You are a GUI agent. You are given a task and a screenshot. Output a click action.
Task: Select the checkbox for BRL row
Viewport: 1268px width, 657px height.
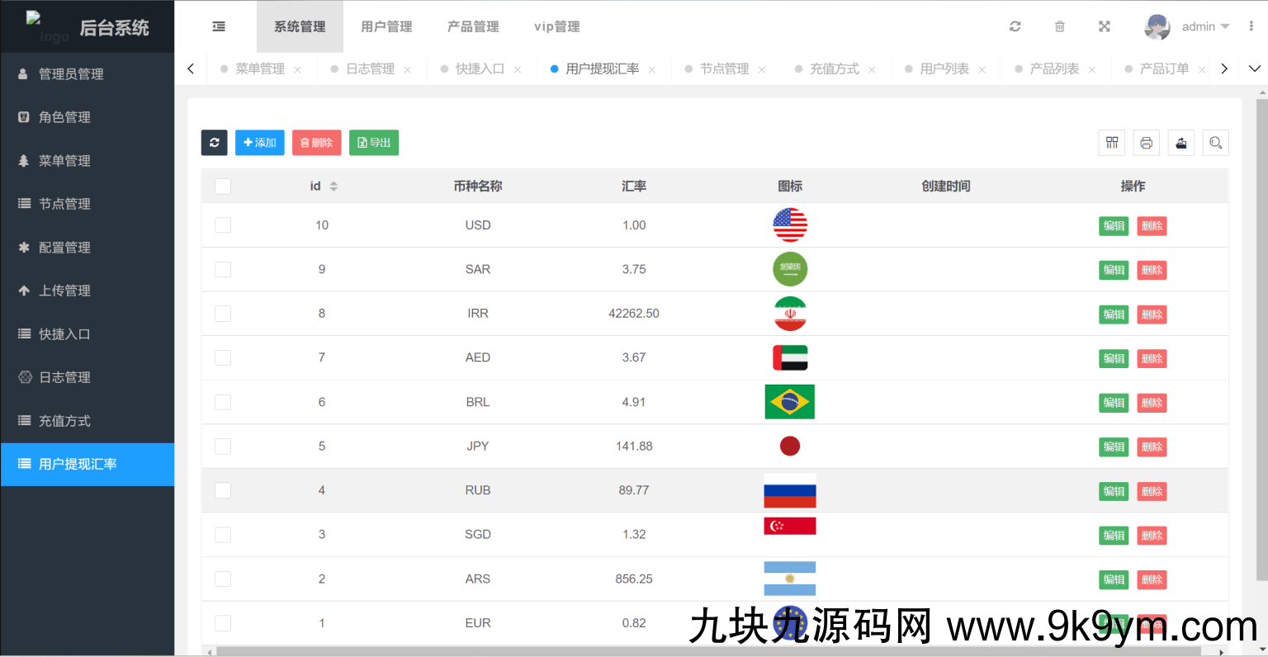223,402
